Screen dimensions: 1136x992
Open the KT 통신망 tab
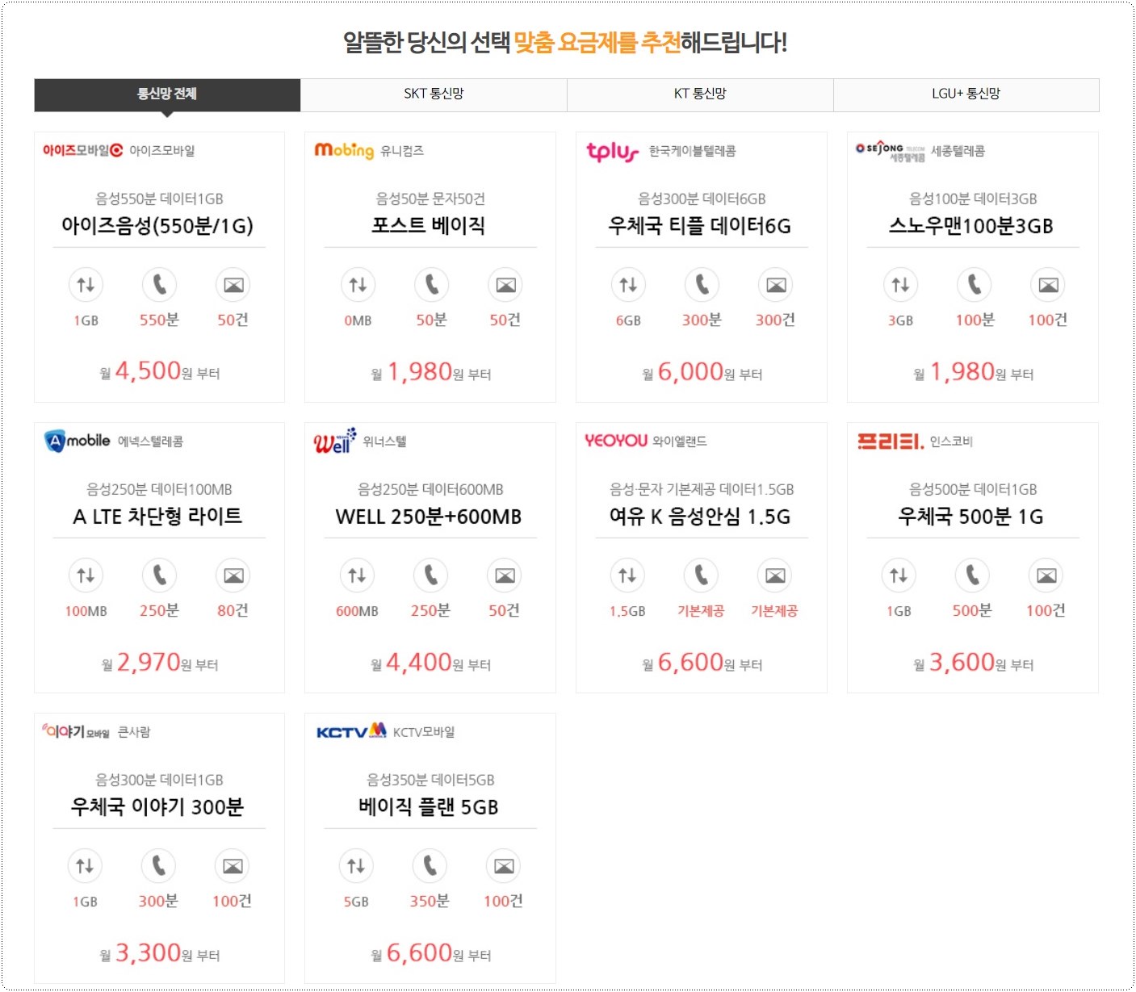click(701, 94)
